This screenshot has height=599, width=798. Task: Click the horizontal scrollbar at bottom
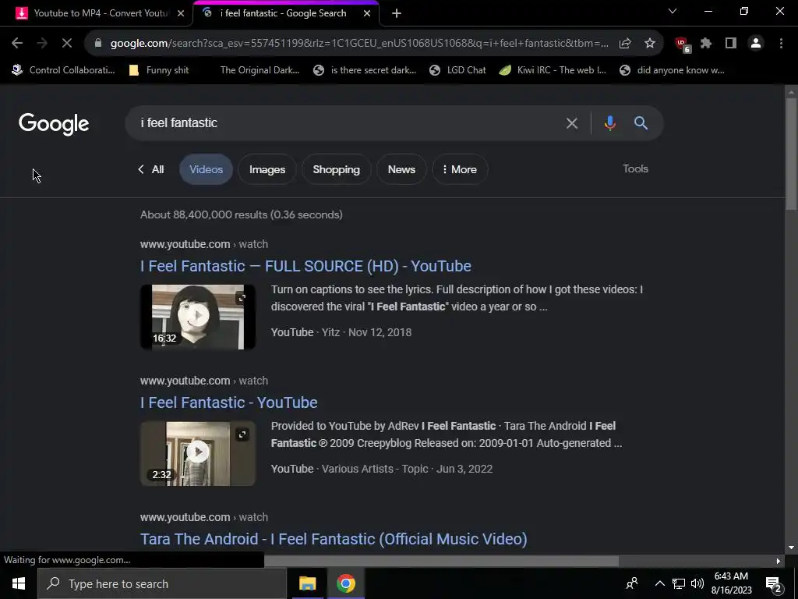tap(441, 561)
